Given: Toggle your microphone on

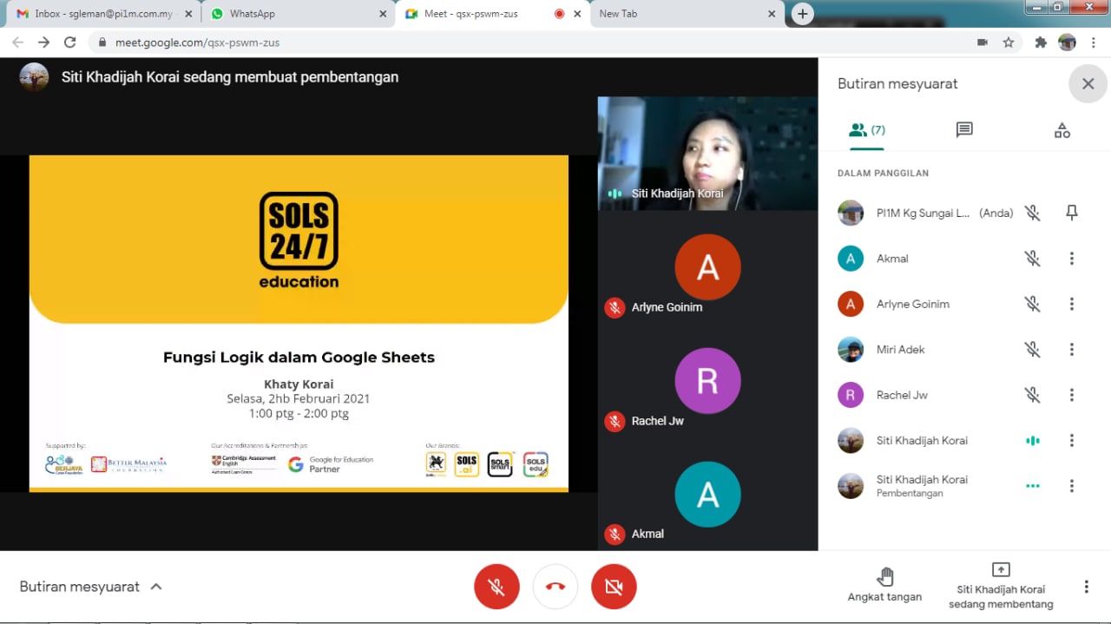Looking at the screenshot, I should (496, 587).
